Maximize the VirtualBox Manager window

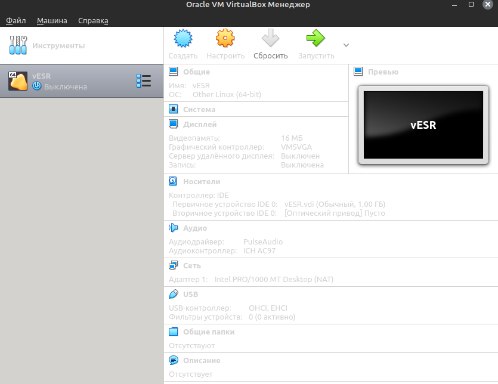tap(471, 4)
